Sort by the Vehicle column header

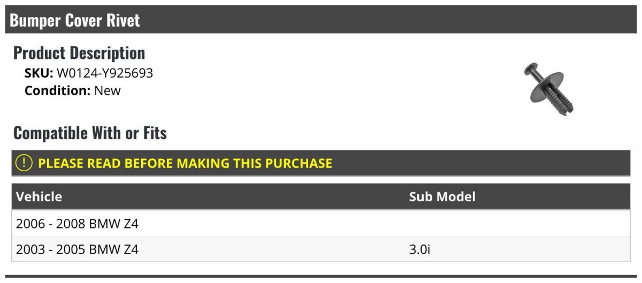pos(39,196)
